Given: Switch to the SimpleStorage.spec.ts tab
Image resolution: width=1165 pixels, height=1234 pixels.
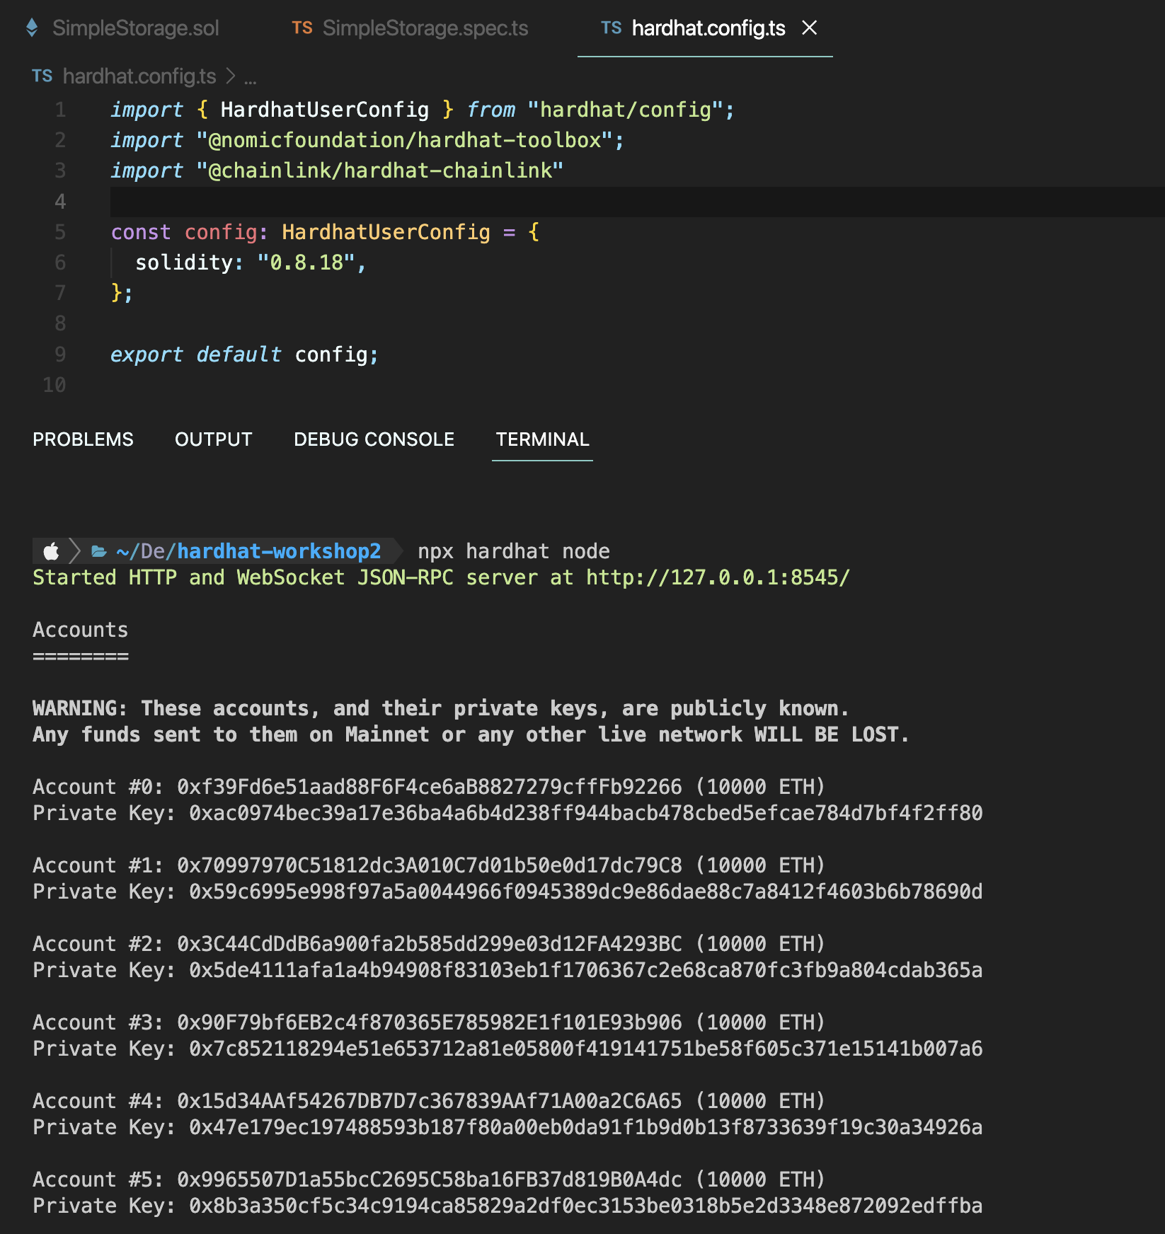Looking at the screenshot, I should click(411, 28).
